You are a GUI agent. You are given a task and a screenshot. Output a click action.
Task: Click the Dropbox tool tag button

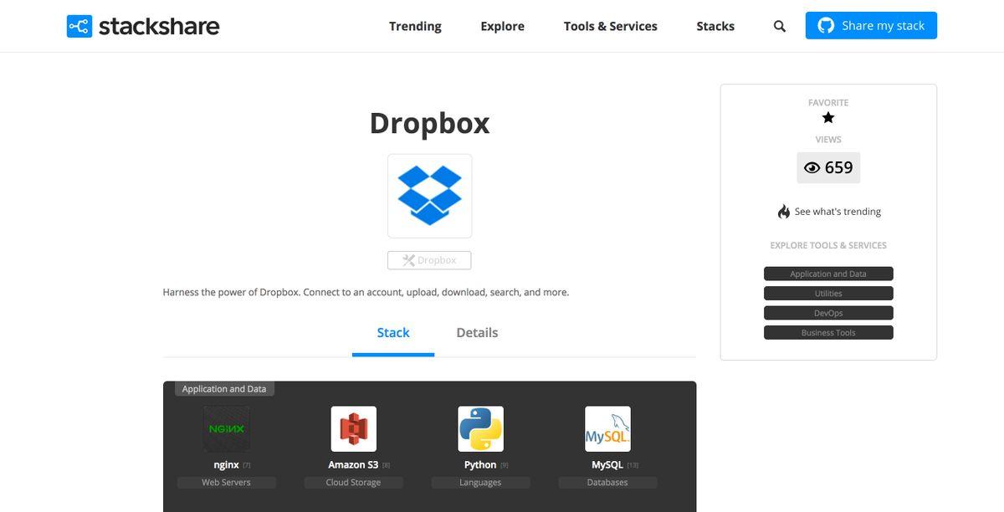click(429, 260)
